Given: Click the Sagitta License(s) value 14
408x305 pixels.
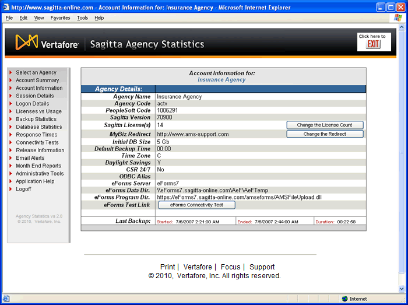Looking at the screenshot, I should [x=160, y=125].
